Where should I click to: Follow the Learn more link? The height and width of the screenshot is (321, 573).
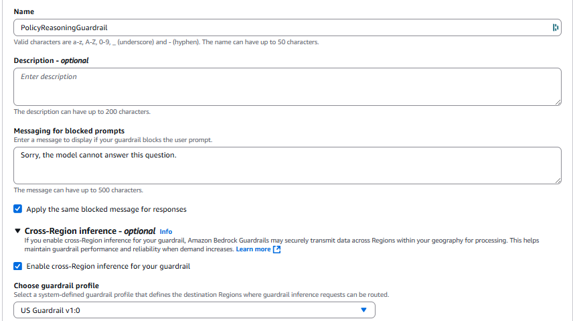point(253,249)
